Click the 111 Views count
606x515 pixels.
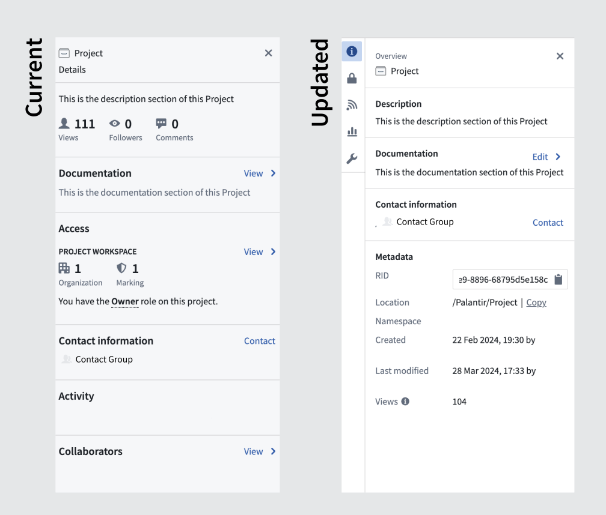[x=85, y=124]
